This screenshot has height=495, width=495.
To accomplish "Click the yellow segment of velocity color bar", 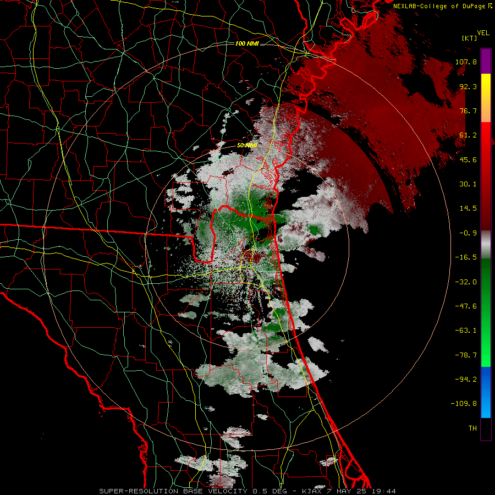I will pos(486,98).
